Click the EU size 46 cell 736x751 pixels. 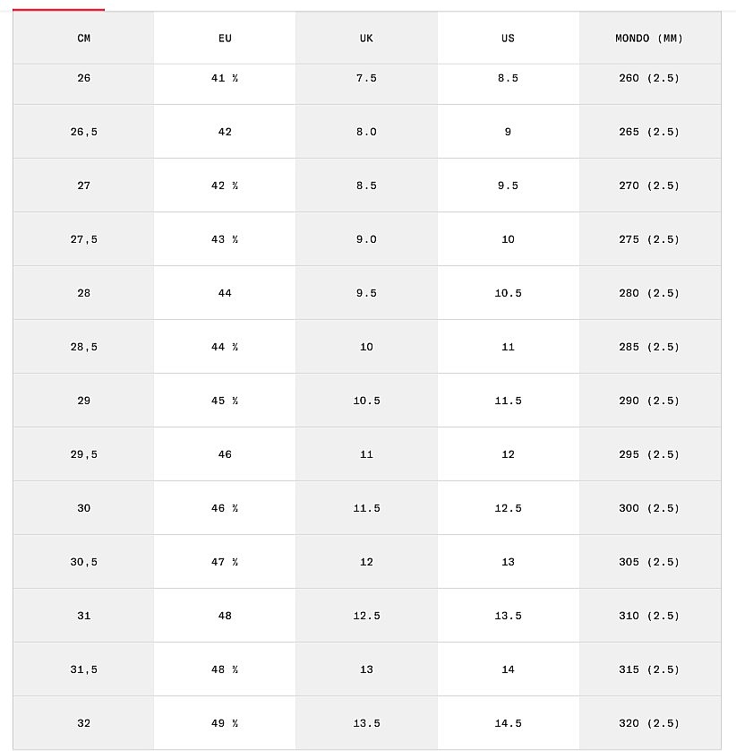pos(225,454)
